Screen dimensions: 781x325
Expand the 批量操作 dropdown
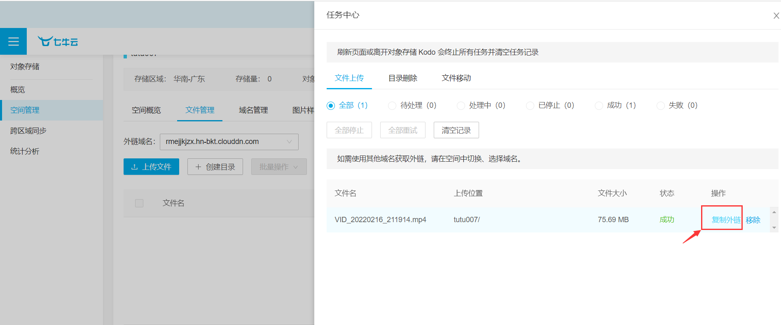(279, 167)
